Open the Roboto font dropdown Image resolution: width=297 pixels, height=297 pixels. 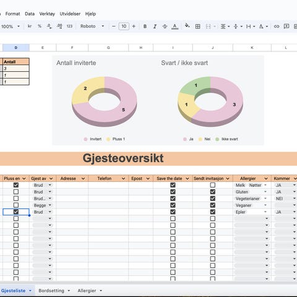click(92, 26)
